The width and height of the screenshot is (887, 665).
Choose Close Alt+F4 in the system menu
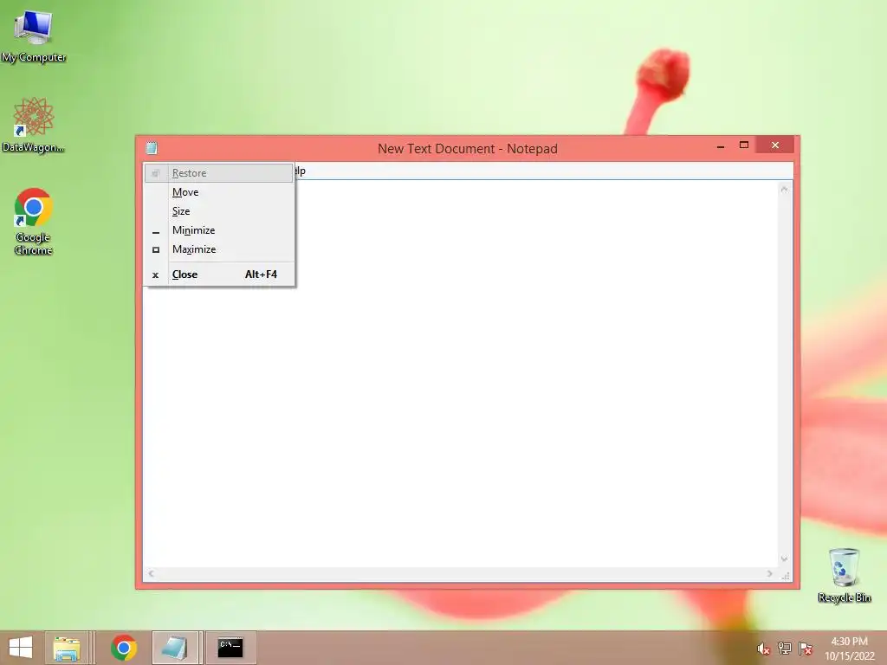pyautogui.click(x=219, y=274)
